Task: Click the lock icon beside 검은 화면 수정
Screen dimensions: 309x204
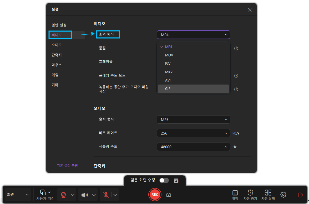Action: pos(176,180)
